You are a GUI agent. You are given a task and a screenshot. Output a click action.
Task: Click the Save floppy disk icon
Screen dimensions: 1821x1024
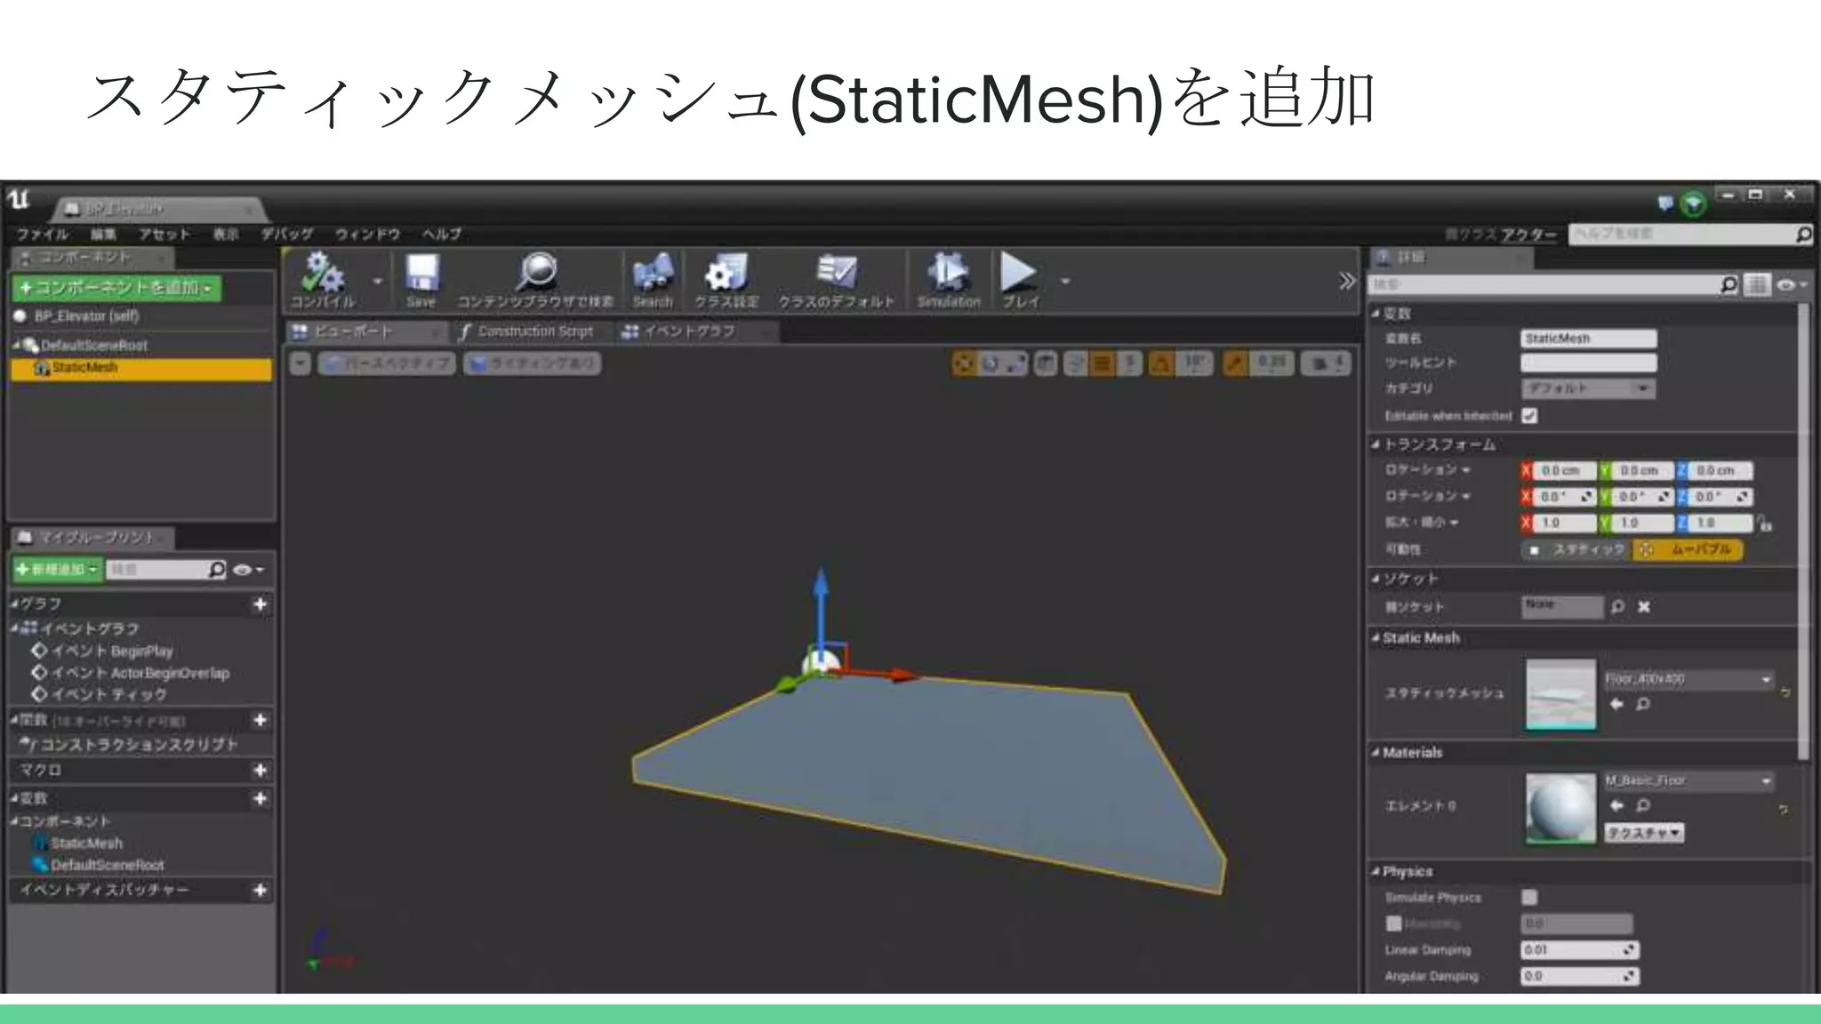tap(421, 272)
